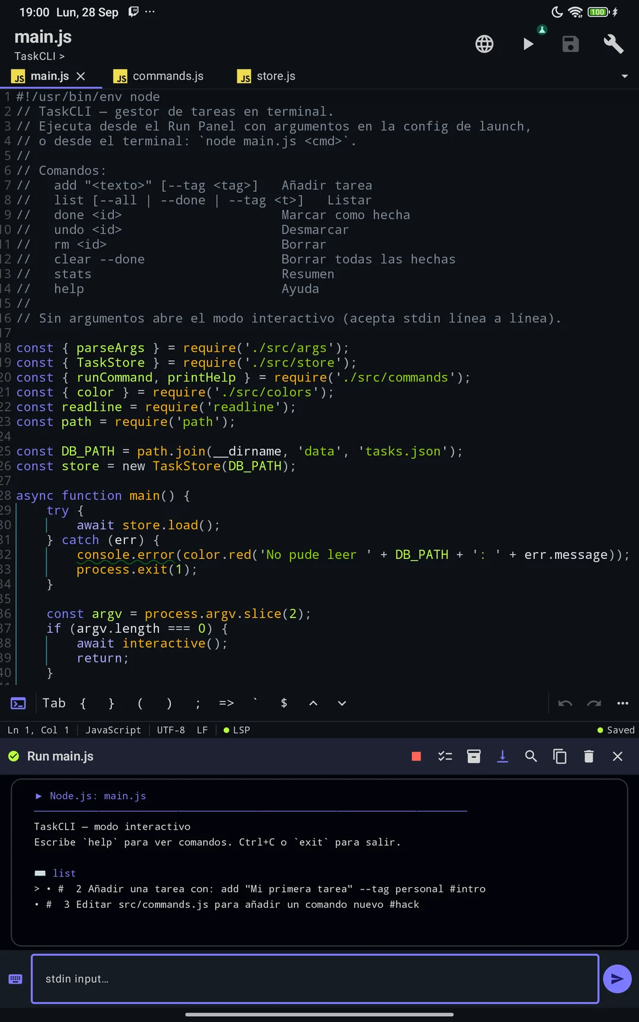Image resolution: width=639 pixels, height=1022 pixels.
Task: Open the TaskCLI > project breadcrumb
Action: (x=40, y=56)
